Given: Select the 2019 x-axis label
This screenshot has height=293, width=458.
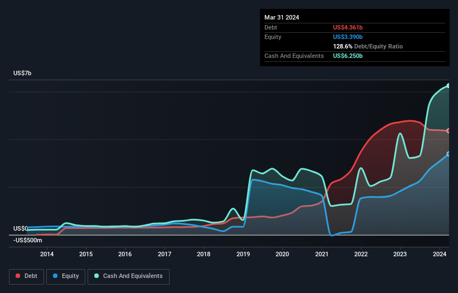Looking at the screenshot, I should tap(243, 254).
